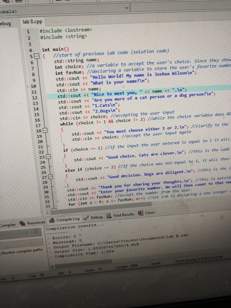Collapse the main() block at line 5
The image size is (231, 308).
click(37, 57)
